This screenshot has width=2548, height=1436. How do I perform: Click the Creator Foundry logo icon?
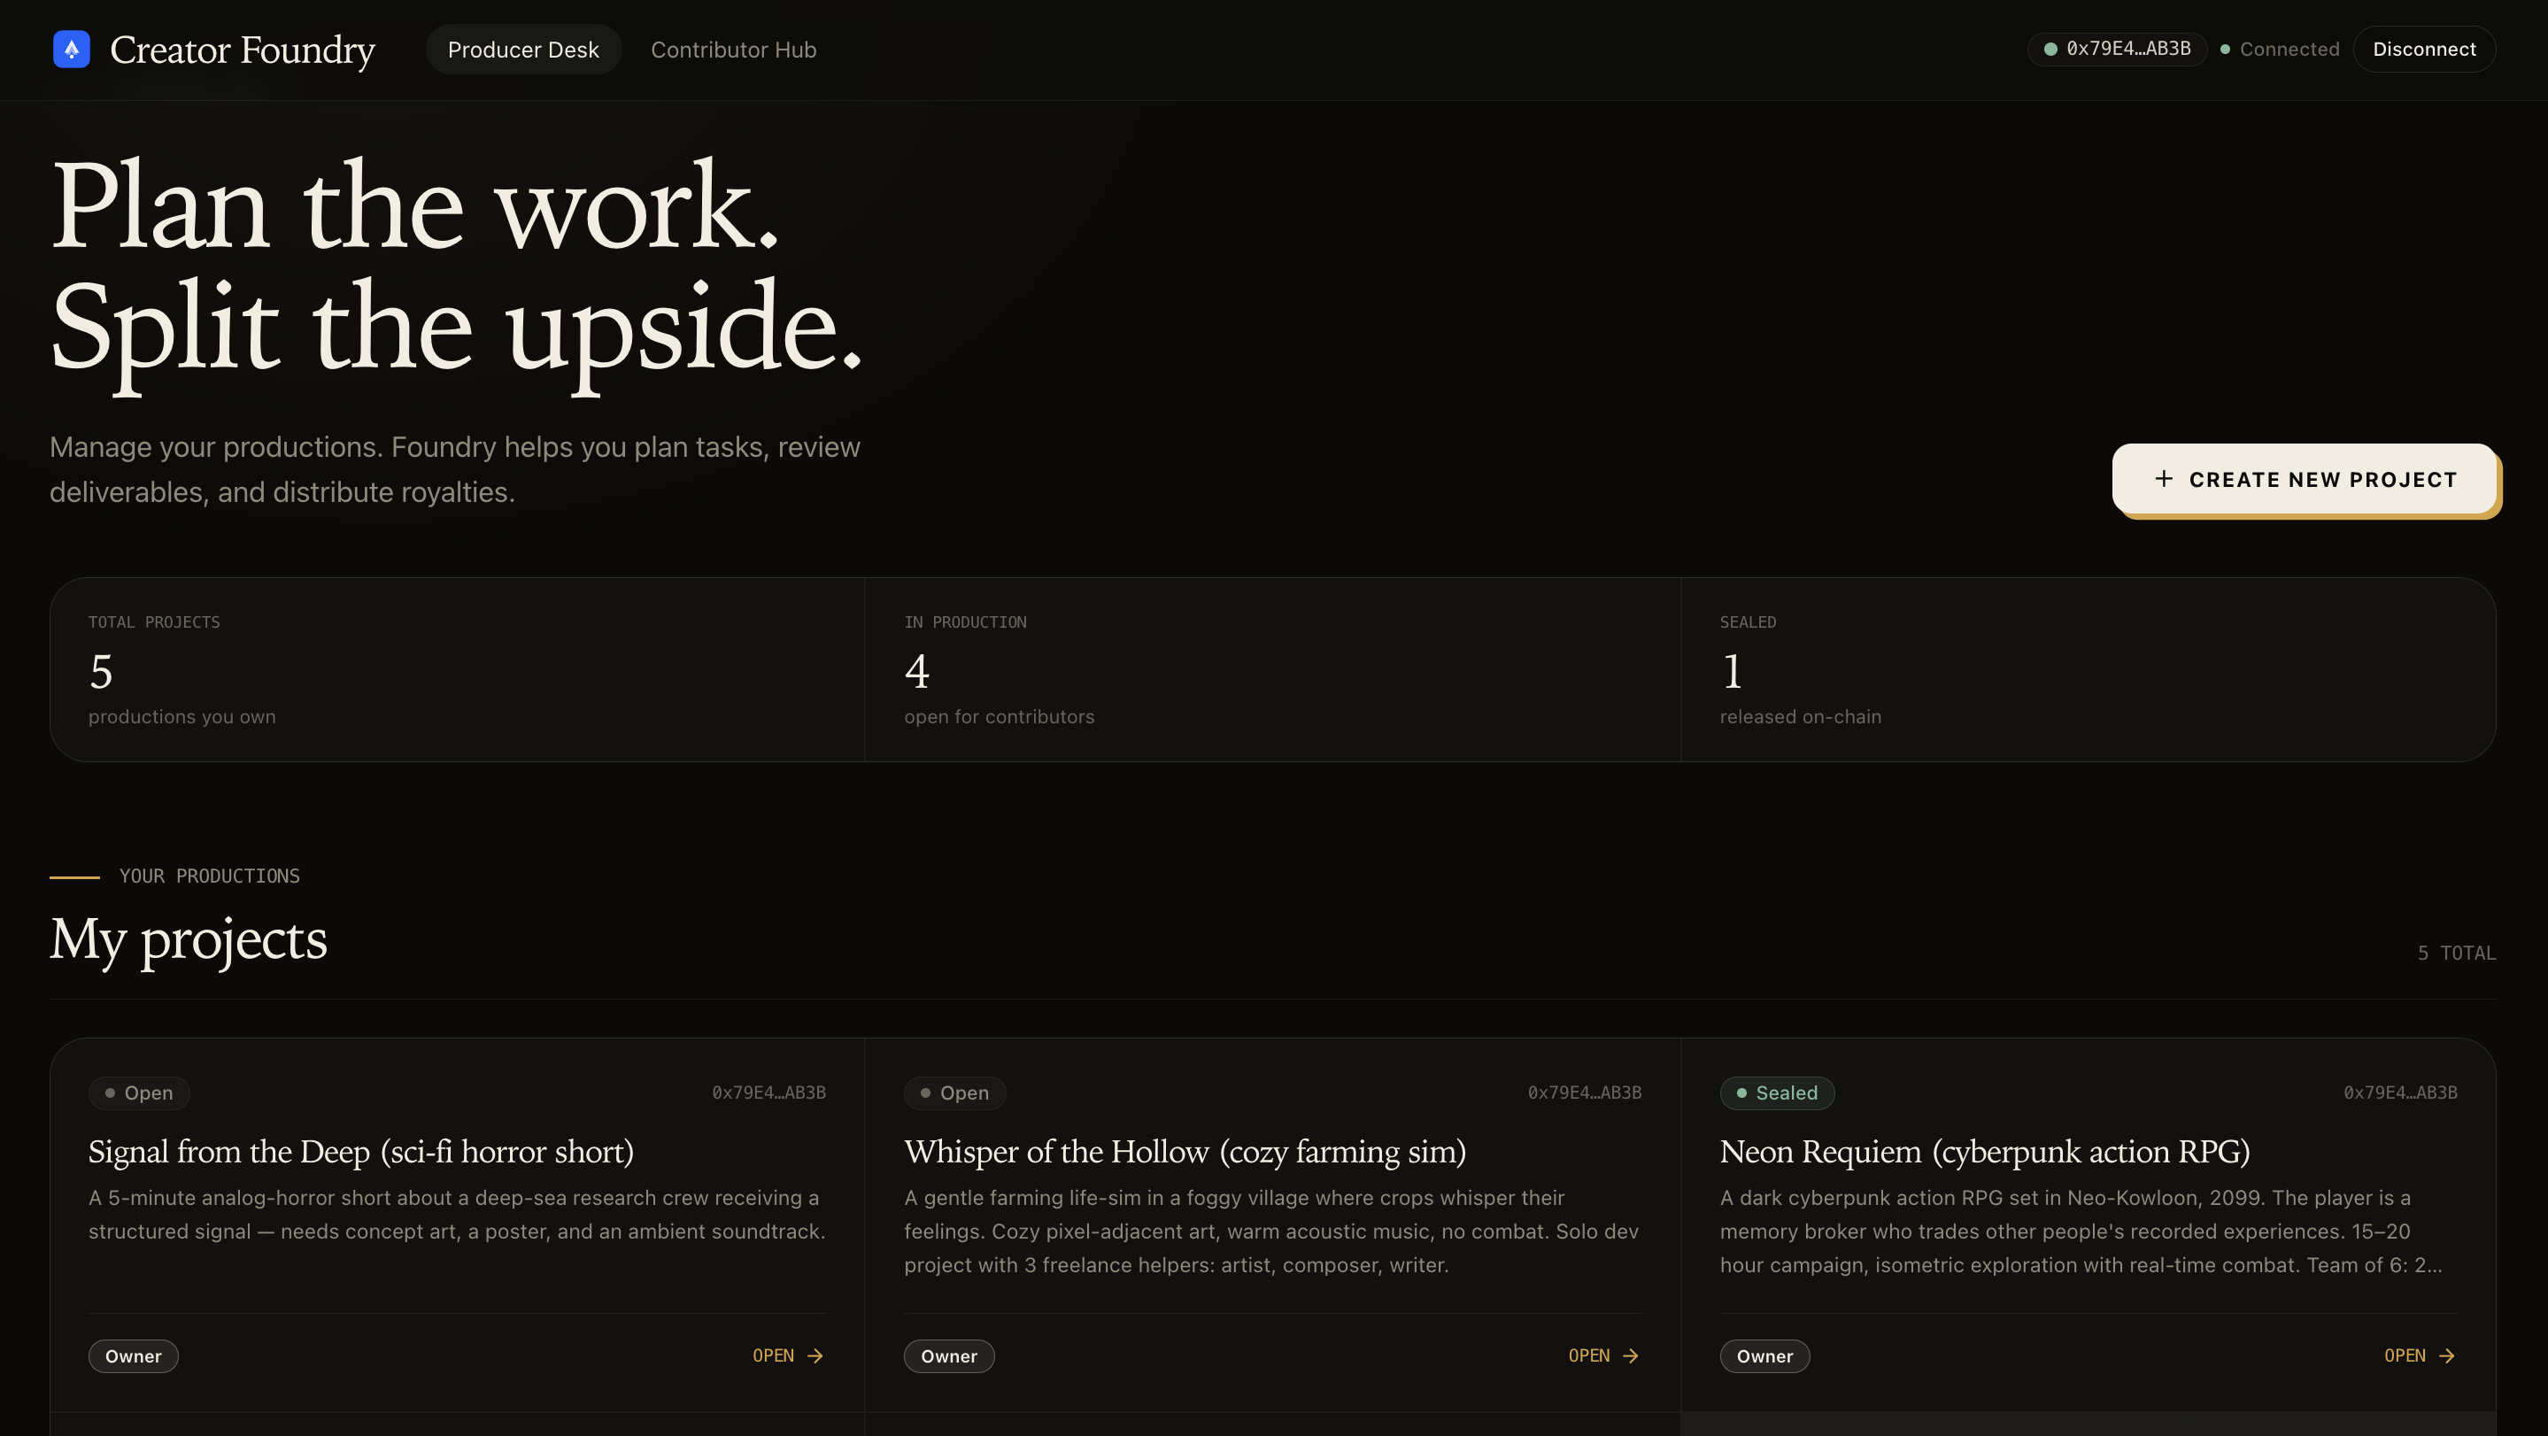71,50
